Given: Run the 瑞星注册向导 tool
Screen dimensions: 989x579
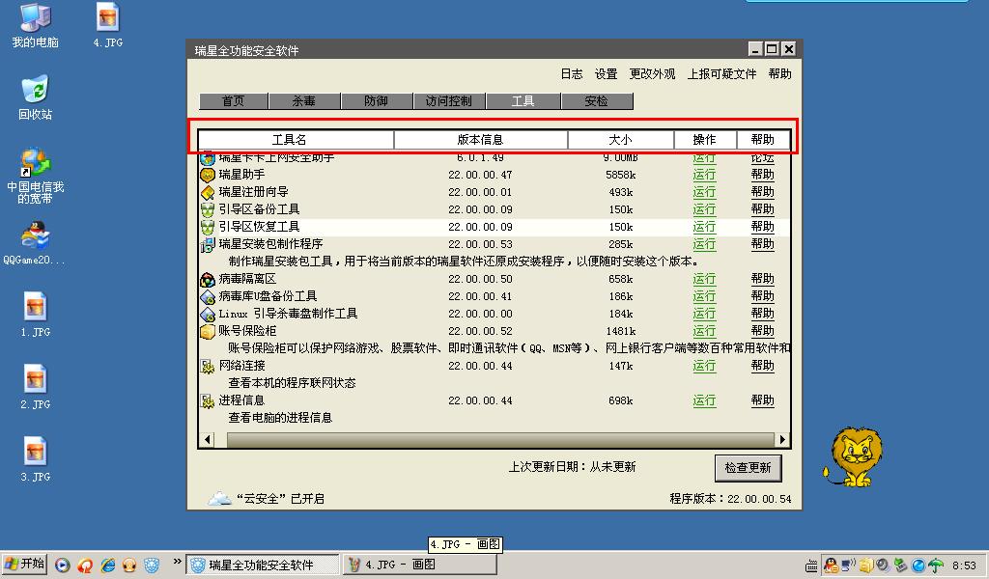Looking at the screenshot, I should tap(704, 192).
